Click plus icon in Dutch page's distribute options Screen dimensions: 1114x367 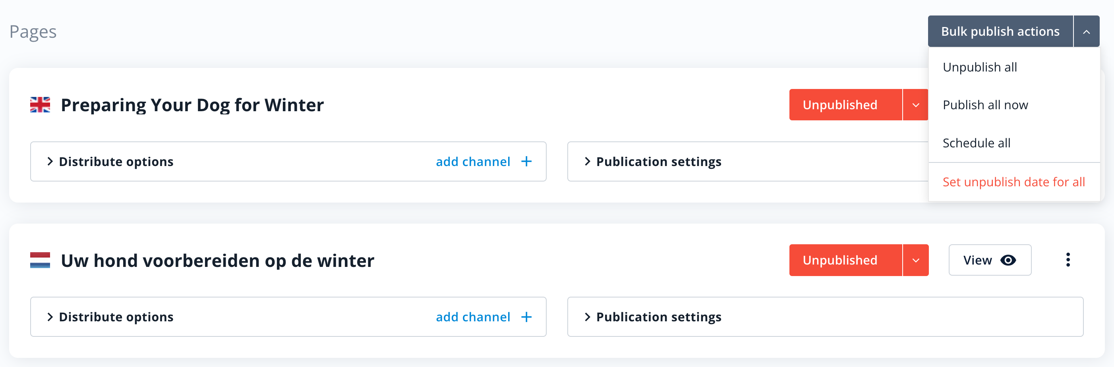pos(526,317)
